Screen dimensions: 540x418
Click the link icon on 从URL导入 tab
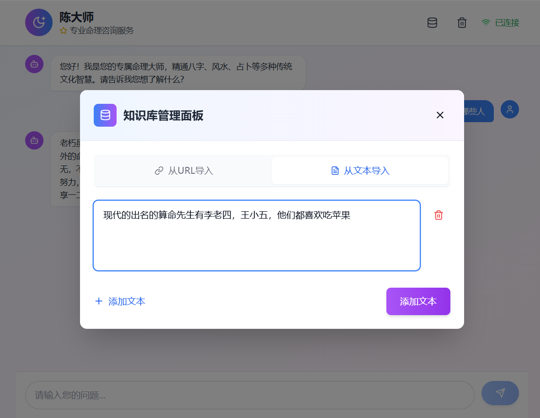(159, 170)
